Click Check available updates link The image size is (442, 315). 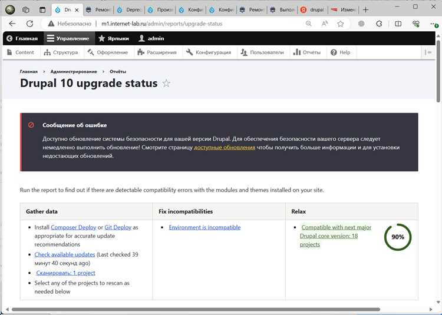pos(65,254)
